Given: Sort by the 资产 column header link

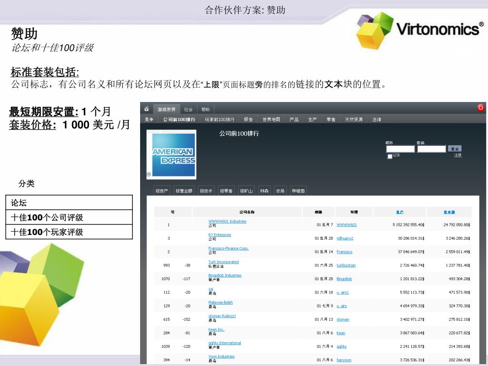Looking at the screenshot, I should tap(400, 212).
